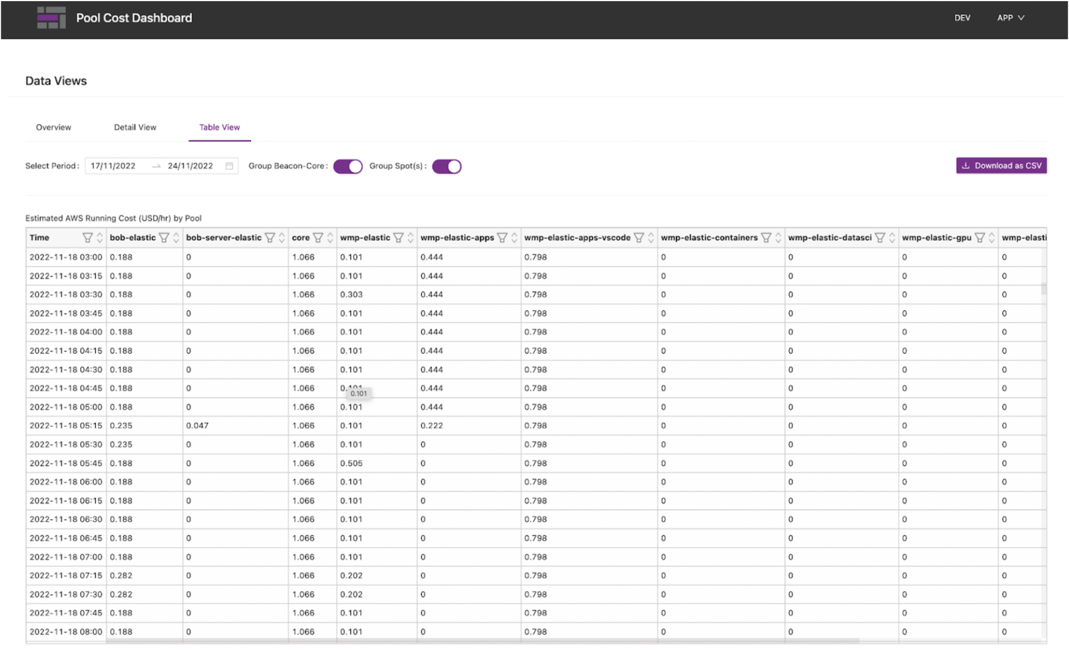
Task: Sort by the wmp-elastic column
Action: pos(411,237)
